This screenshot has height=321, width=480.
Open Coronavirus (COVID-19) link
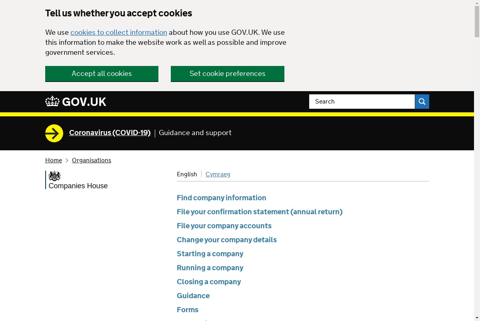tap(110, 133)
